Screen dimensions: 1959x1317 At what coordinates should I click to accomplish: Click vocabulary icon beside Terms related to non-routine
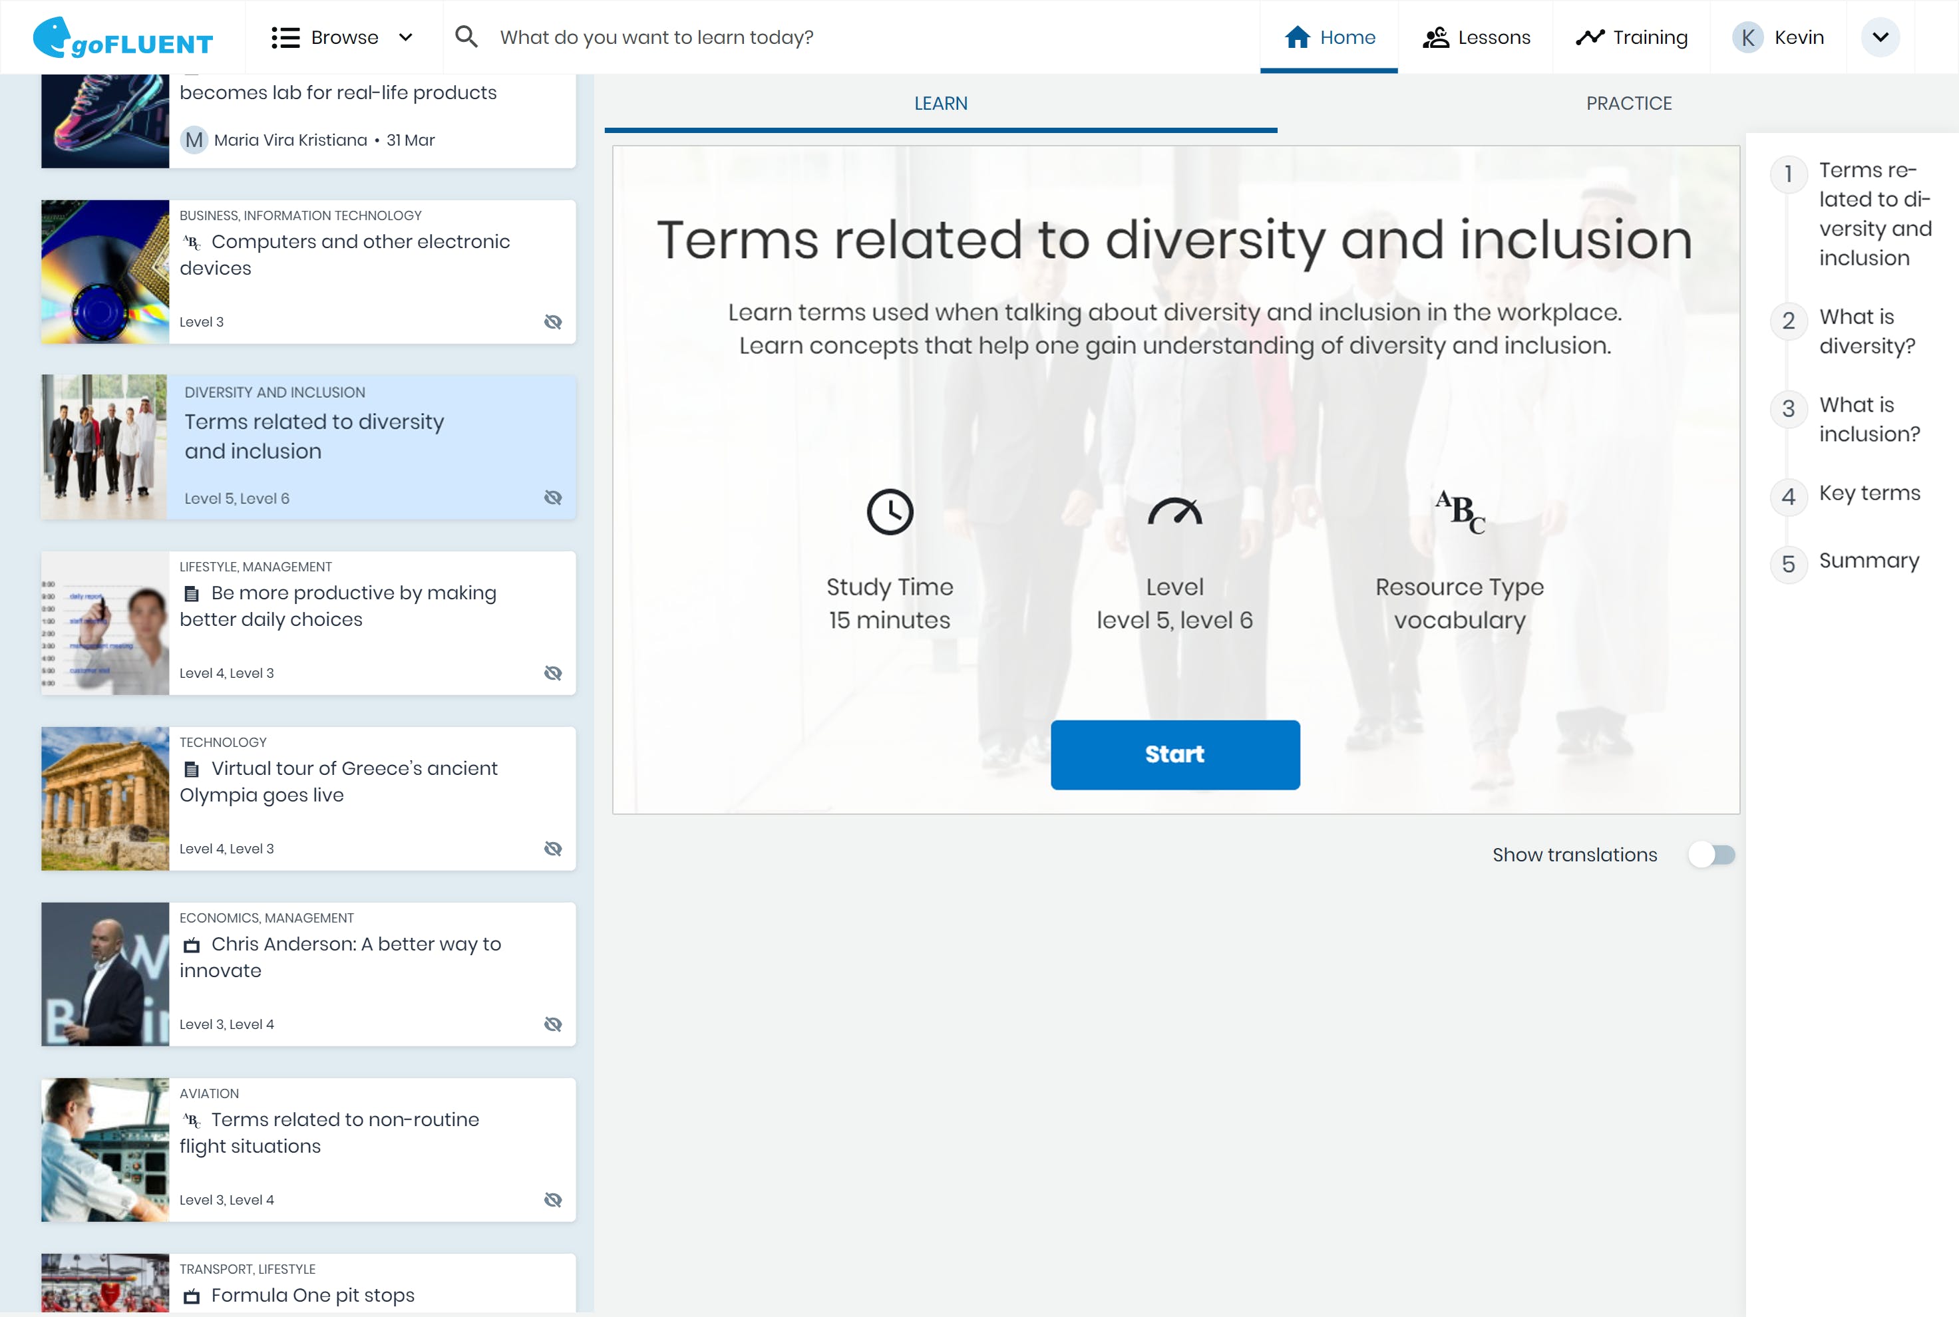(192, 1121)
